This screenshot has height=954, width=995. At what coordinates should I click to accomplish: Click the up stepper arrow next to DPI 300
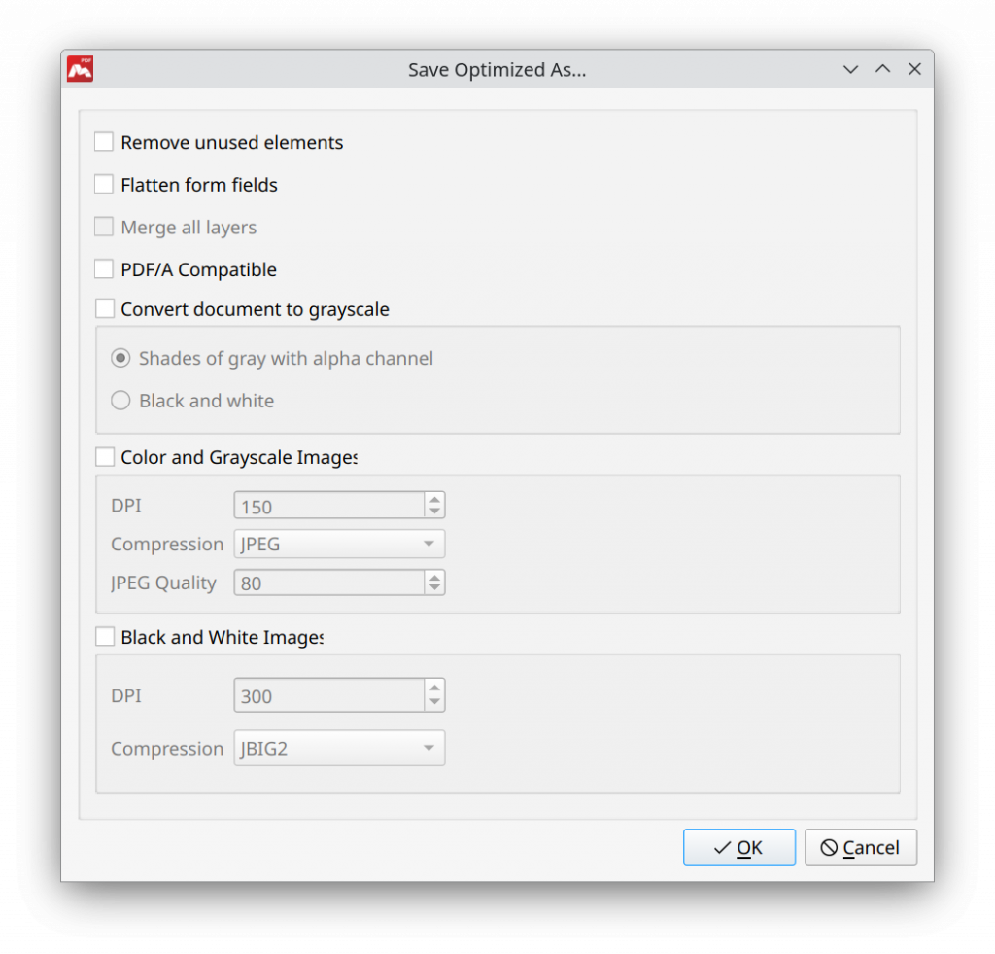435,689
